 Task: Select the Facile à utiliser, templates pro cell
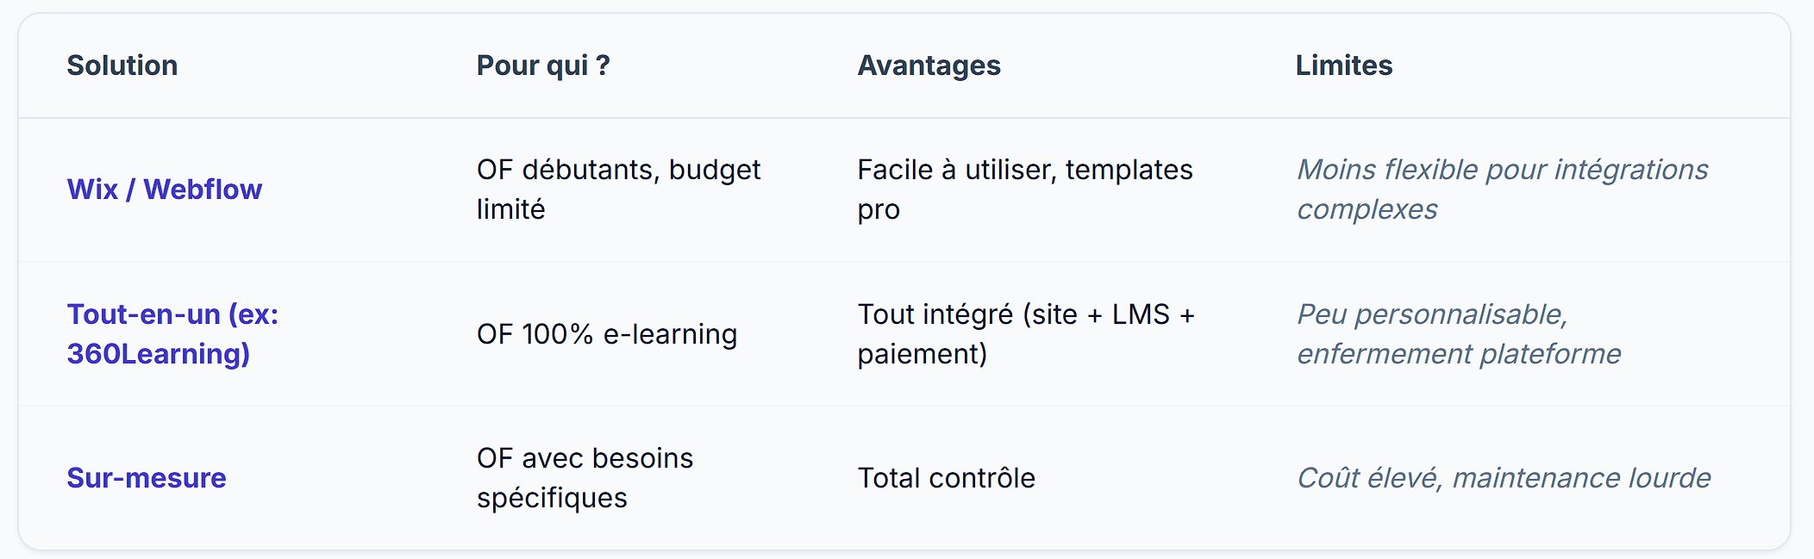pyautogui.click(x=1024, y=189)
